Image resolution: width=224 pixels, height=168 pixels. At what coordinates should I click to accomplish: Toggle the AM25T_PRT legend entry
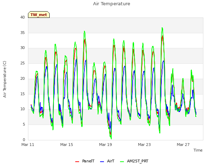point(134,161)
